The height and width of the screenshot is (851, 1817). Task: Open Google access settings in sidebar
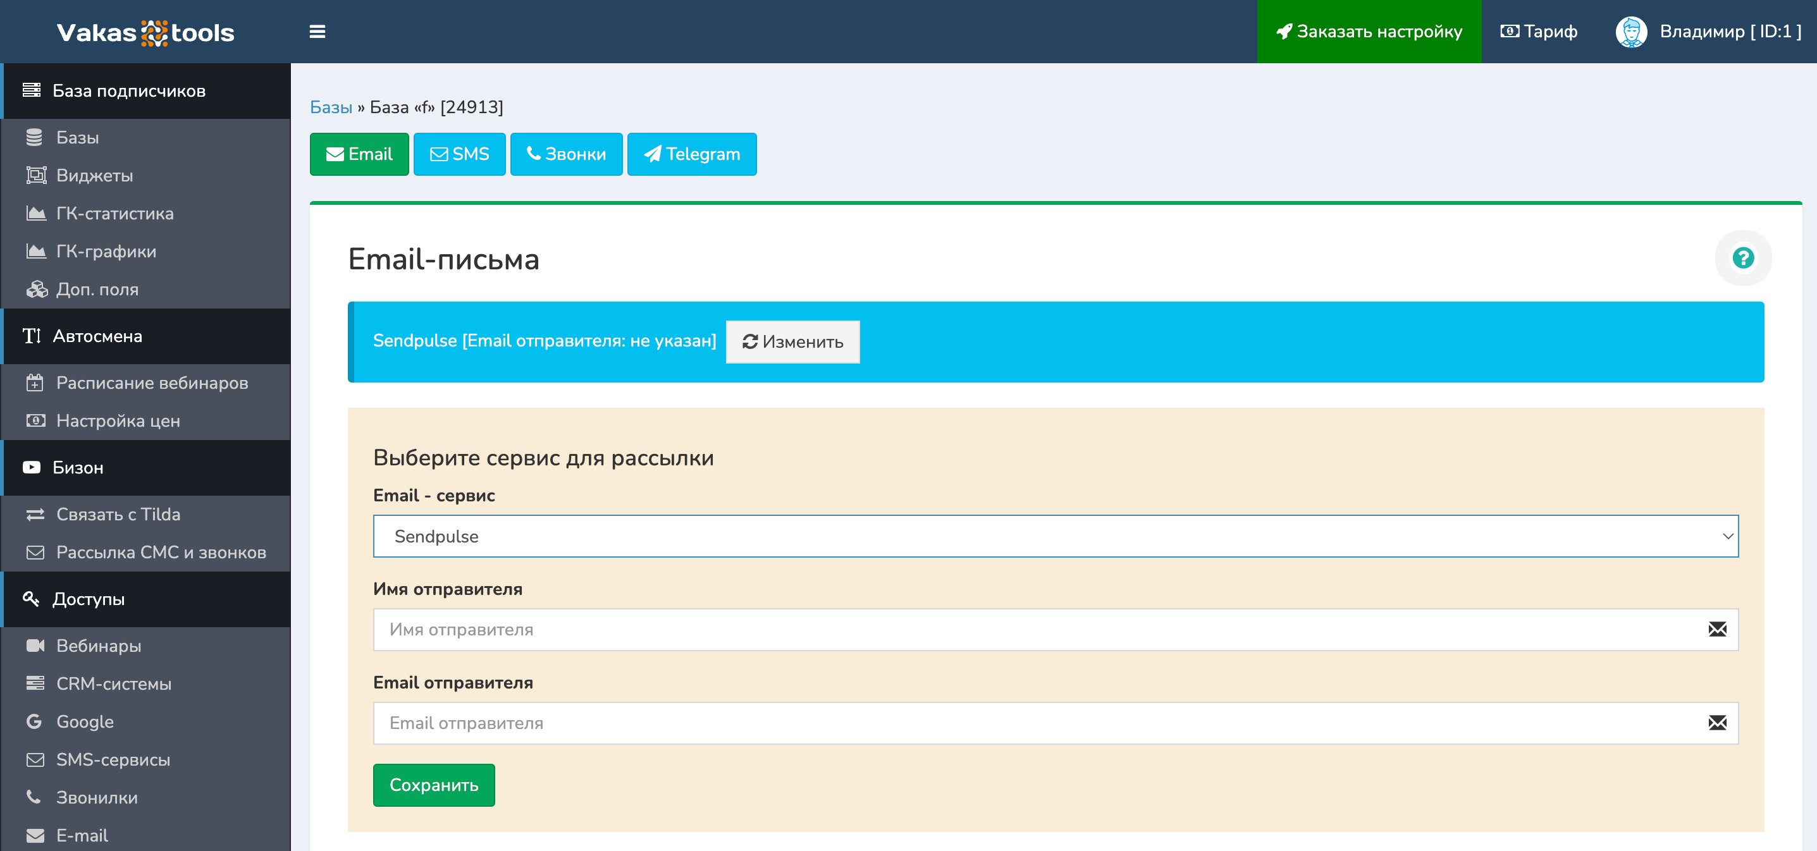point(85,721)
